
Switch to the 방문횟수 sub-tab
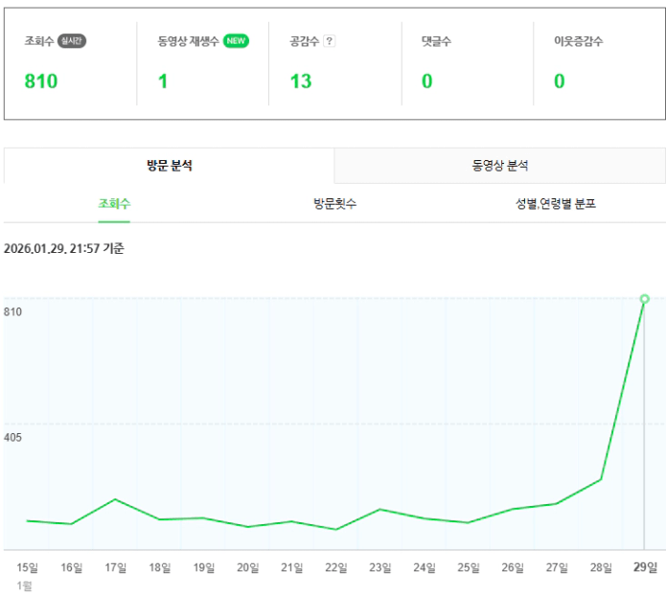(334, 204)
